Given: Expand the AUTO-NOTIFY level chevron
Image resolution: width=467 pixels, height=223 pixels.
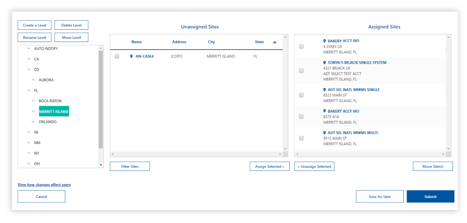Looking at the screenshot, I should pyautogui.click(x=29, y=49).
